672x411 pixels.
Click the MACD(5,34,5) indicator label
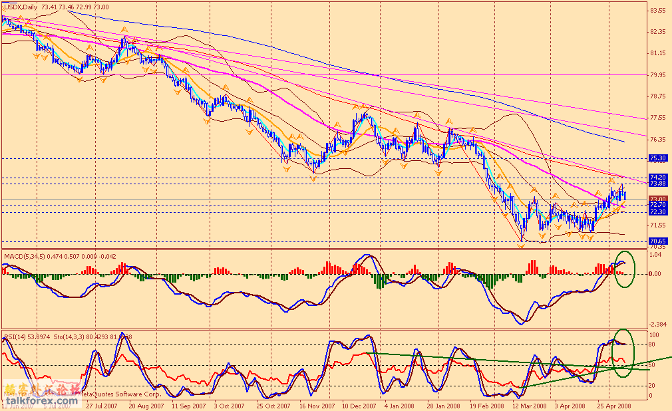(x=25, y=257)
